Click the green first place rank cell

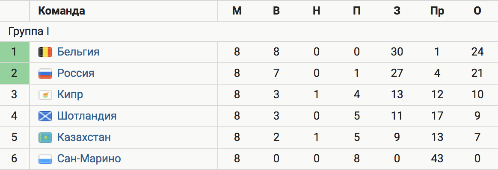pos(15,52)
